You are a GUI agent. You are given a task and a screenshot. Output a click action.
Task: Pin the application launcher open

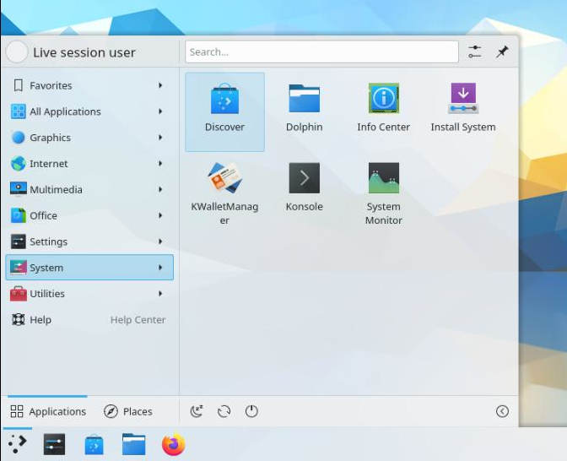coord(502,52)
